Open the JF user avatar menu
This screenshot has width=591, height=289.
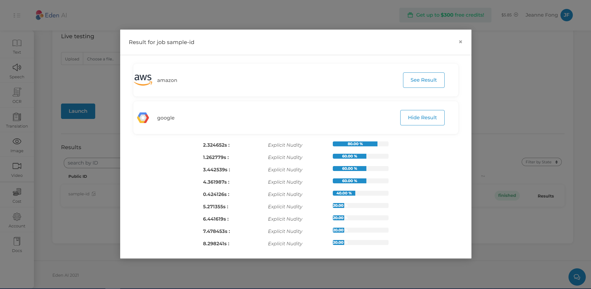(566, 15)
